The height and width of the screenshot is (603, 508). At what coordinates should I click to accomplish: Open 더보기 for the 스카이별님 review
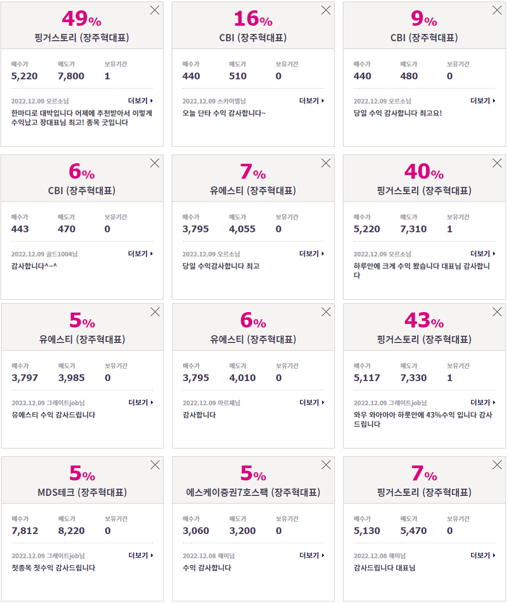[312, 101]
